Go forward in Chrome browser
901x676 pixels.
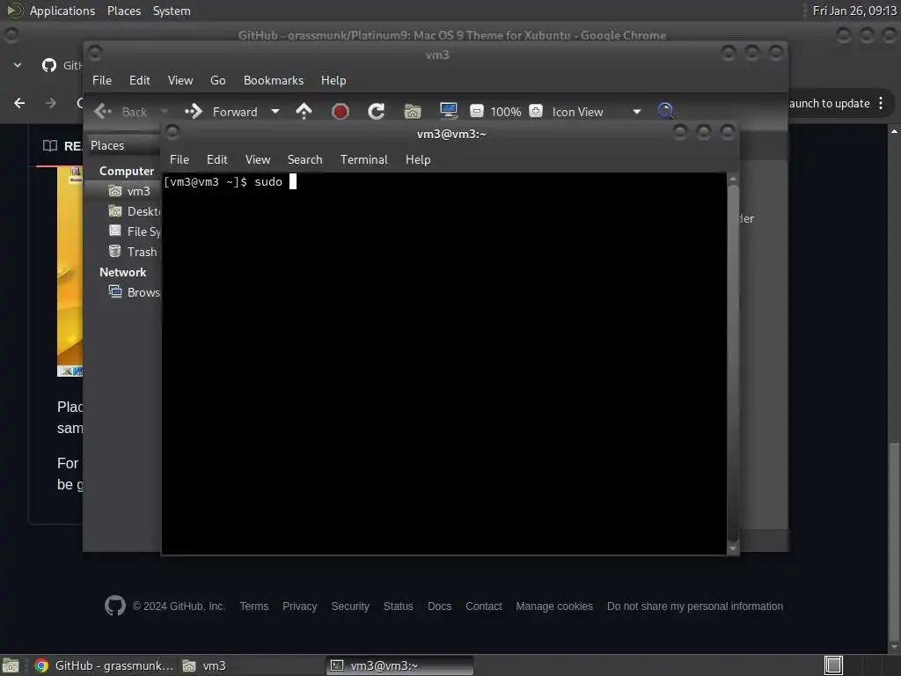[50, 103]
